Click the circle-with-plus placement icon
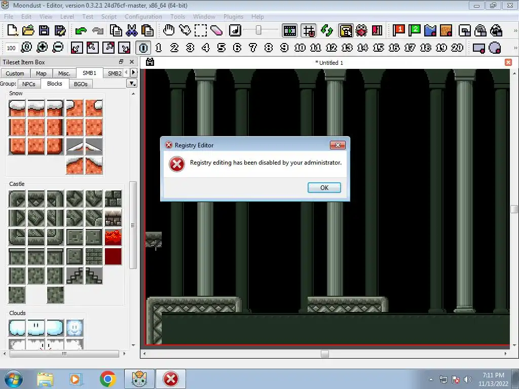Image resolution: width=519 pixels, height=389 pixels. pyautogui.click(x=495, y=48)
